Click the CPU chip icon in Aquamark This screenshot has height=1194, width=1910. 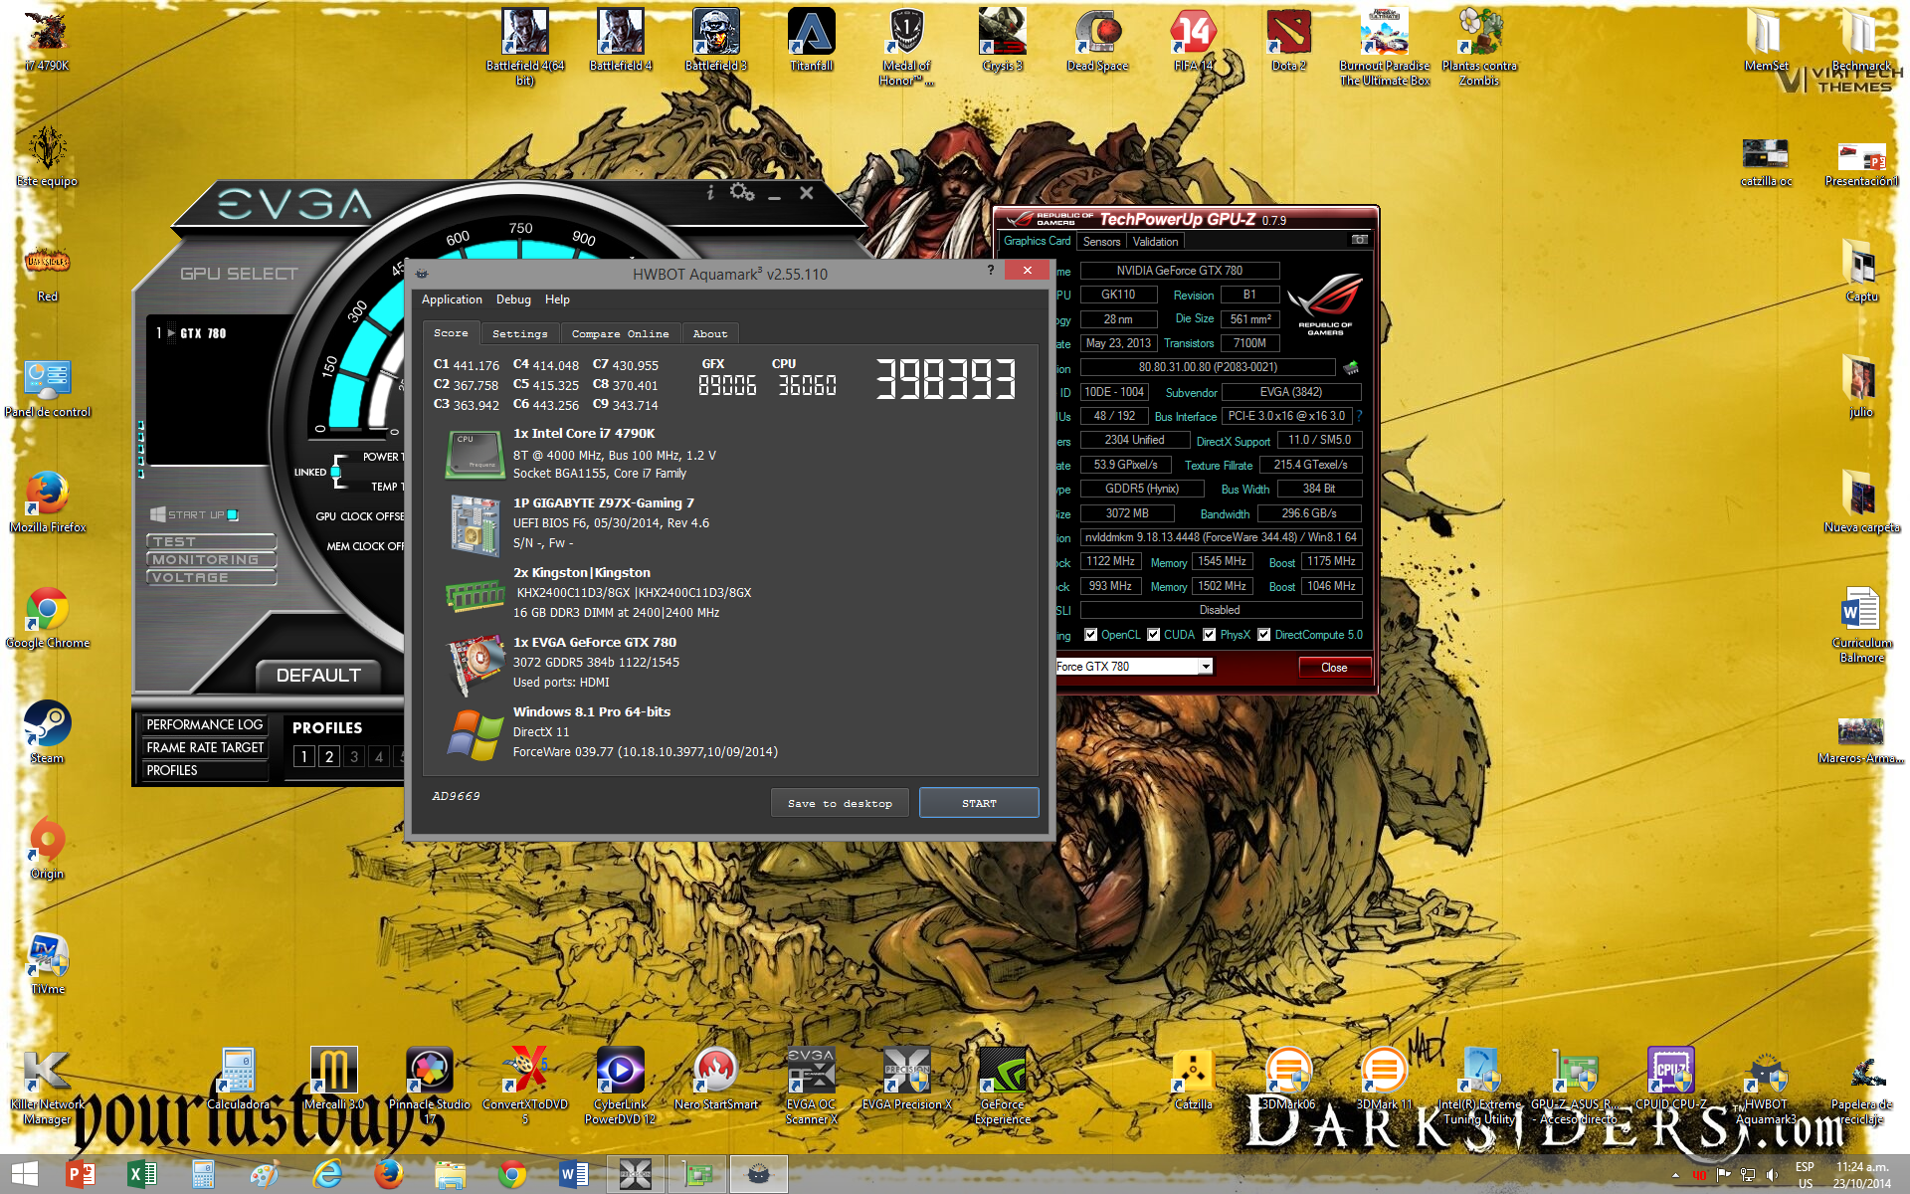475,455
